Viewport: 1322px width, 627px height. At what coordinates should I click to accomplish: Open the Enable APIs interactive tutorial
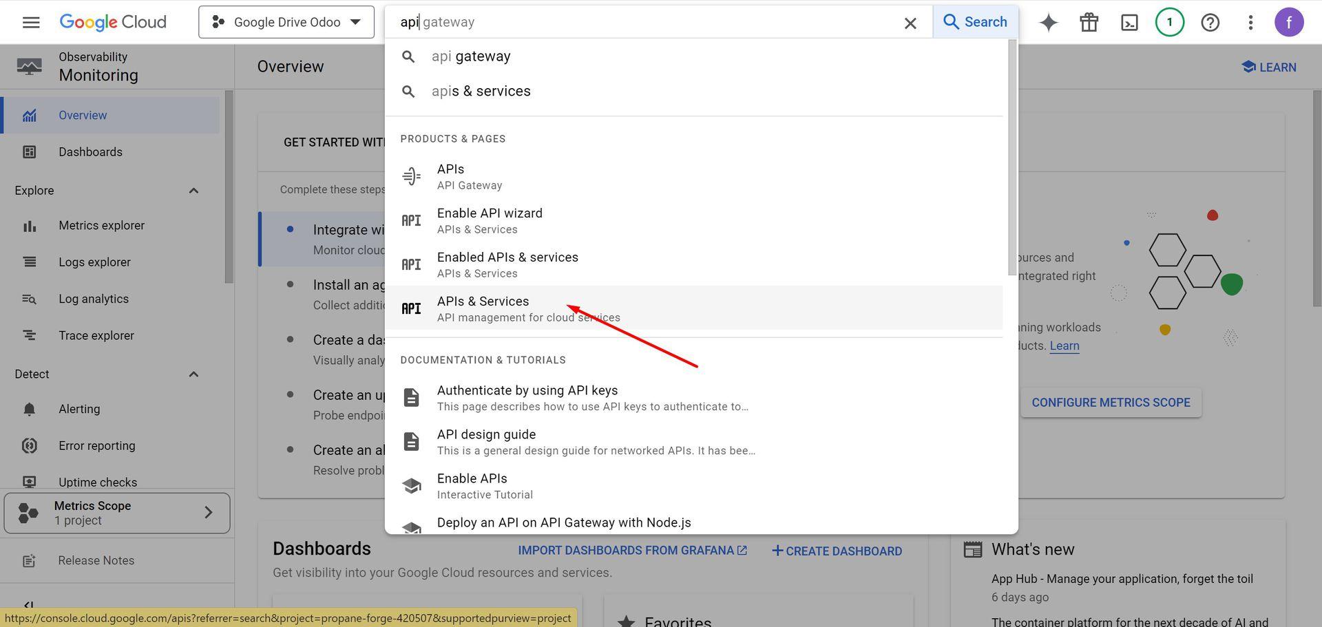(x=693, y=486)
